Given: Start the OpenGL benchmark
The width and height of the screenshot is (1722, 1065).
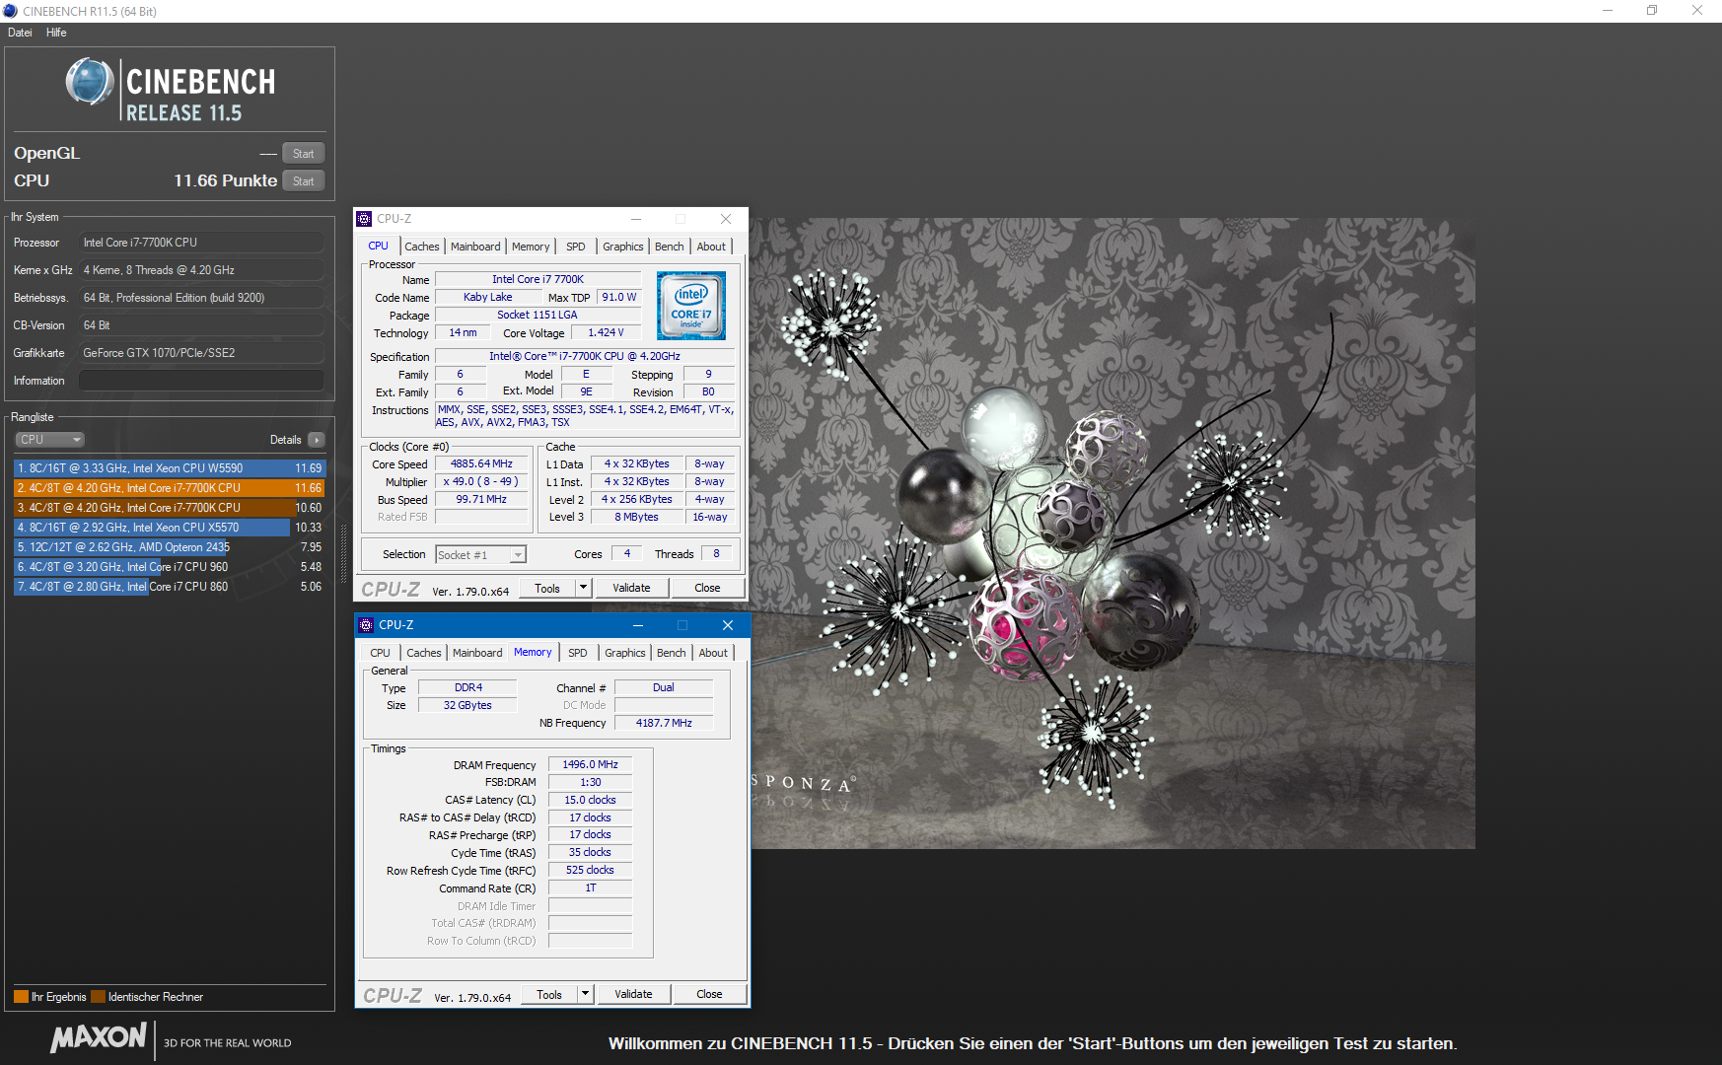Looking at the screenshot, I should (303, 154).
